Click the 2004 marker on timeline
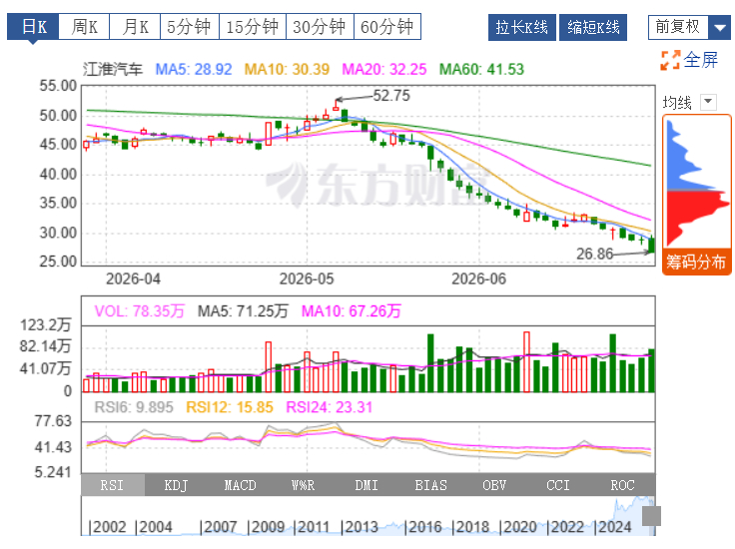Image resolution: width=735 pixels, height=549 pixels. pos(154,527)
